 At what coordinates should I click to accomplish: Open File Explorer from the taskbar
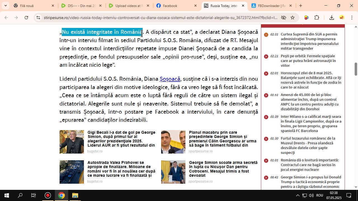pyautogui.click(x=75, y=195)
